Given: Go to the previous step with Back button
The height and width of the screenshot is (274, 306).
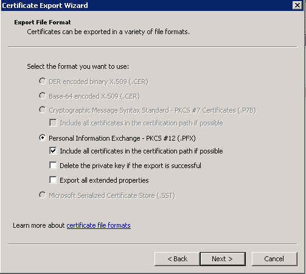Looking at the screenshot, I should [177, 259].
